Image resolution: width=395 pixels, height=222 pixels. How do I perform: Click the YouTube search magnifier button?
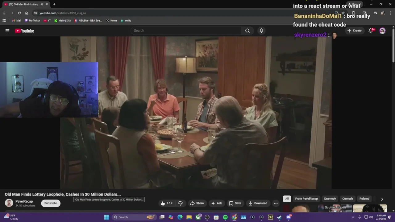click(x=247, y=31)
